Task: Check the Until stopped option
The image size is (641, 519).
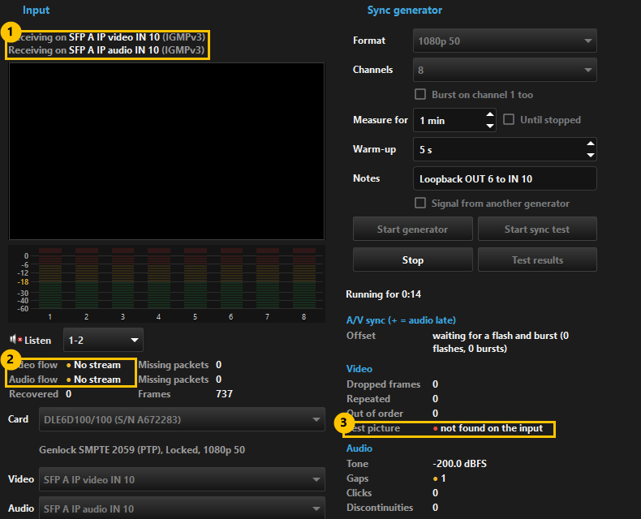Action: (509, 119)
